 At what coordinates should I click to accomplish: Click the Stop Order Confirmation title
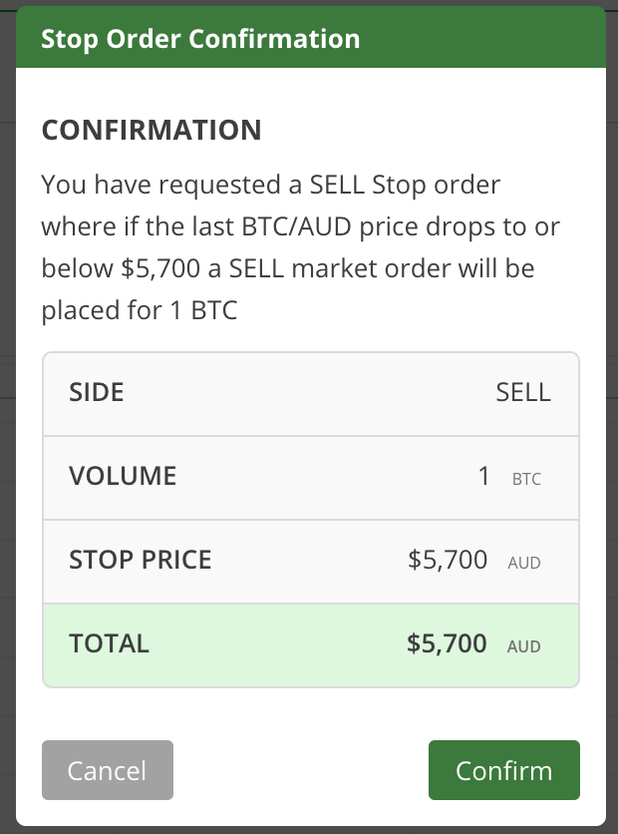[200, 39]
